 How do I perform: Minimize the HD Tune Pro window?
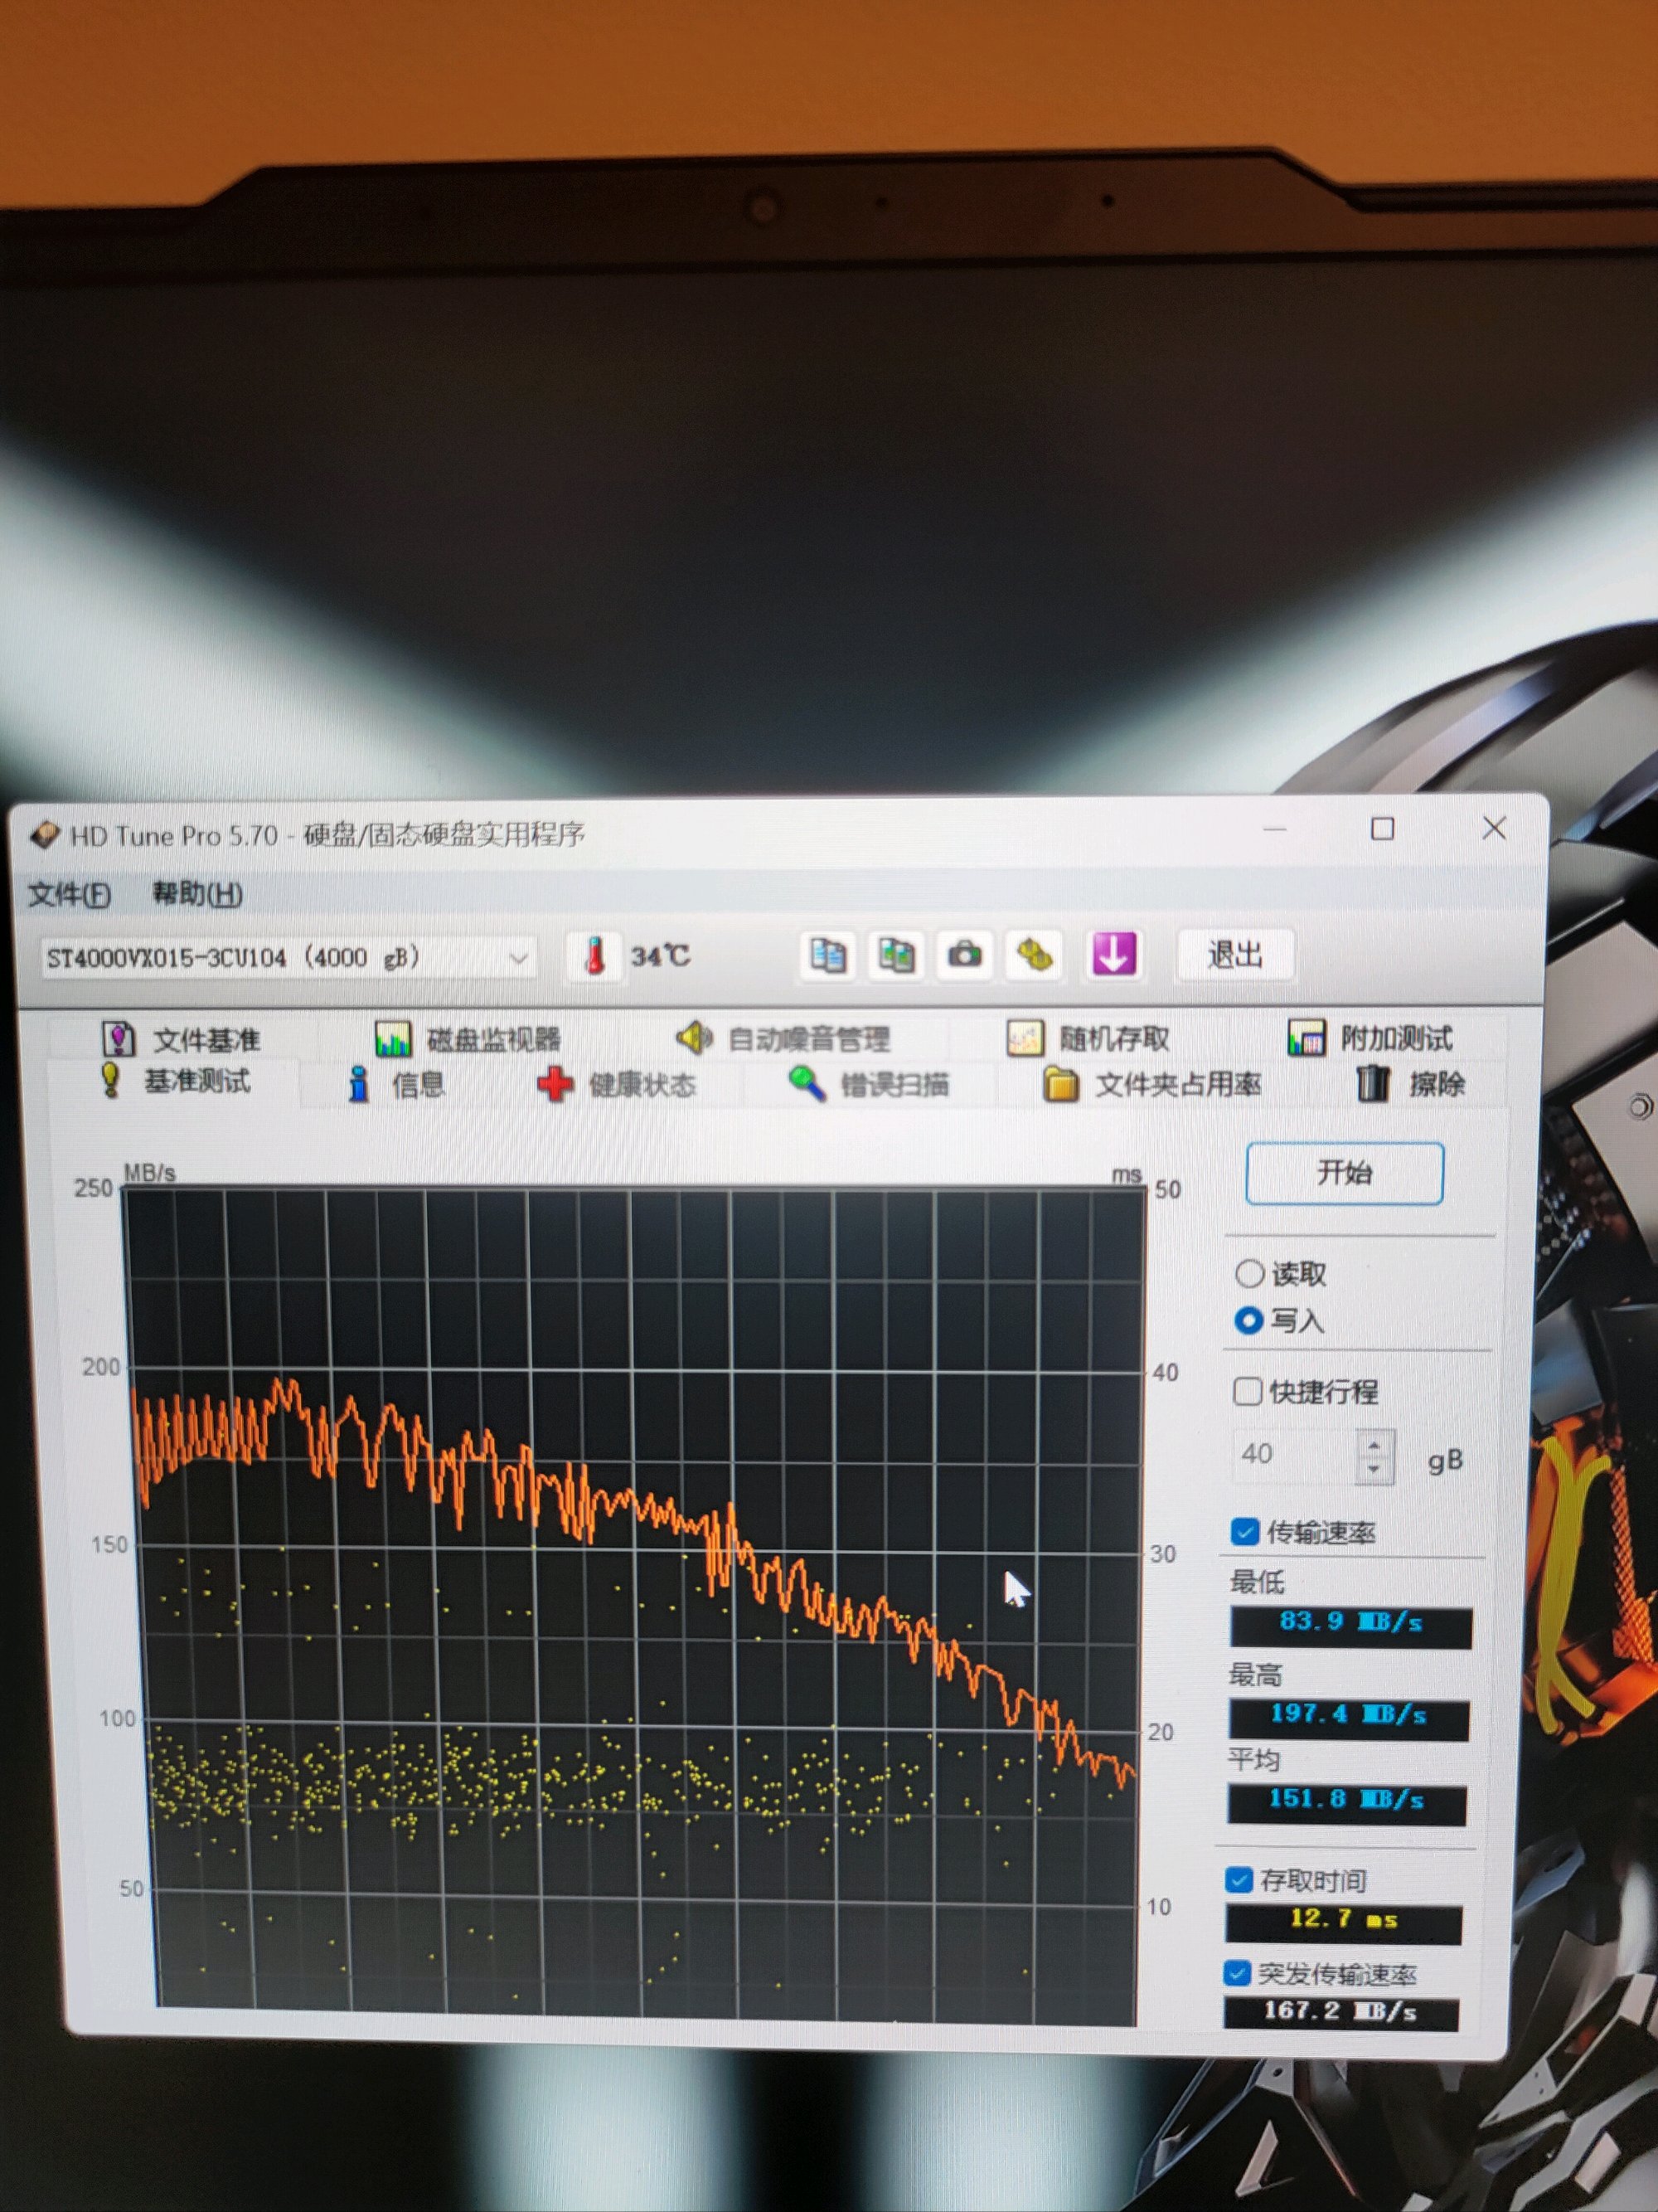click(x=1275, y=829)
